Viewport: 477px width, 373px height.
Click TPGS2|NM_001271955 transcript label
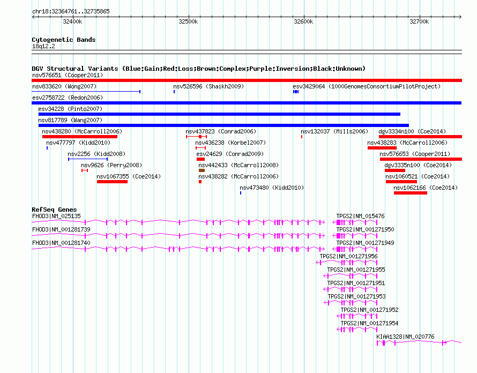356,270
